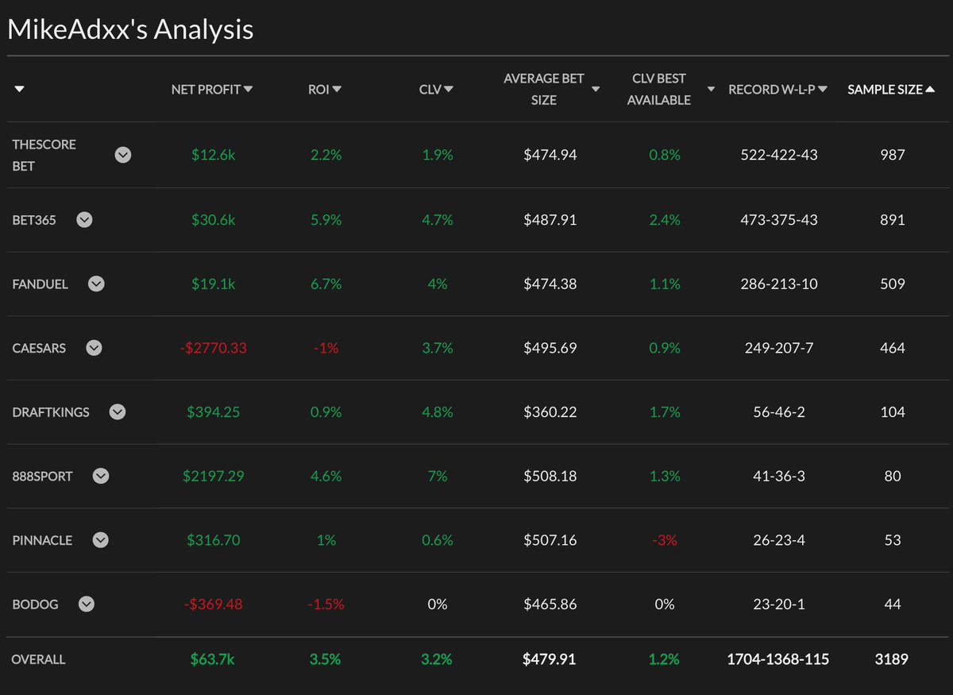The image size is (953, 695).
Task: Click DraftKings net profit $394.25
Action: pyautogui.click(x=213, y=412)
